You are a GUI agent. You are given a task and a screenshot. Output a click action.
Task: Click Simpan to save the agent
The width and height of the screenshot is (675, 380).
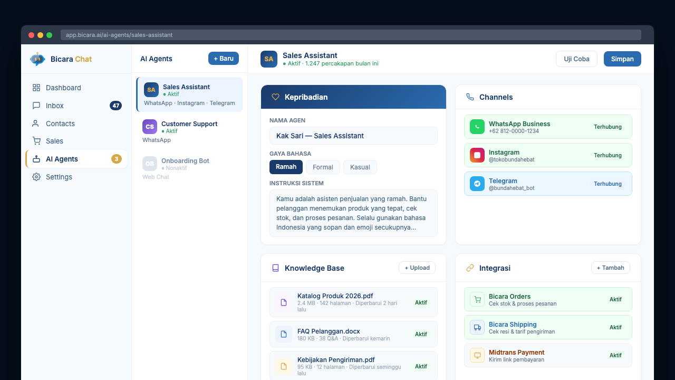pyautogui.click(x=622, y=59)
